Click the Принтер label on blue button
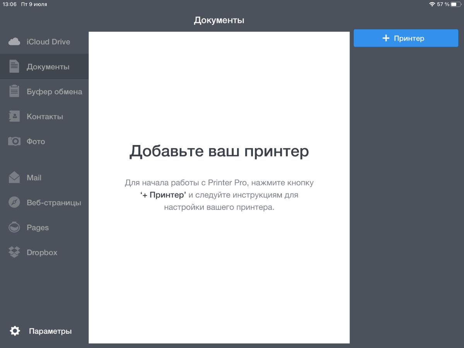Image resolution: width=464 pixels, height=348 pixels. pyautogui.click(x=409, y=38)
